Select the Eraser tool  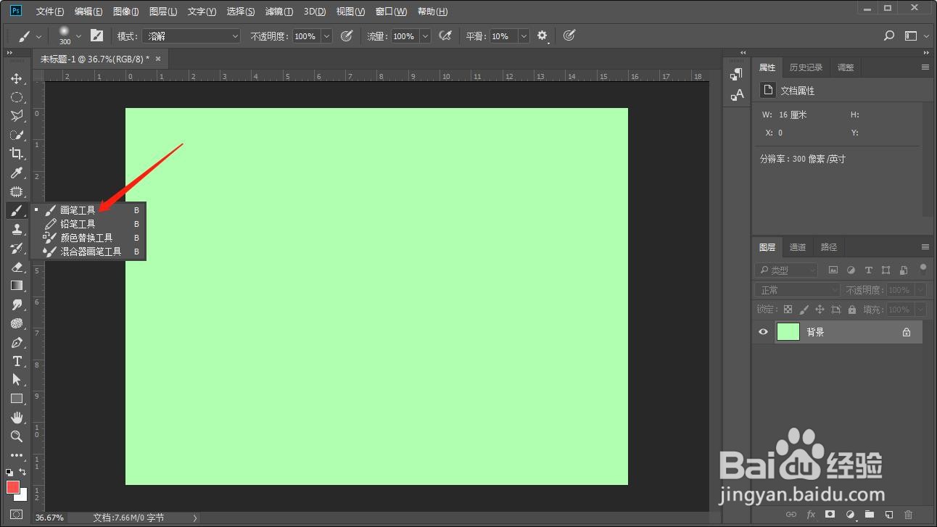16,267
